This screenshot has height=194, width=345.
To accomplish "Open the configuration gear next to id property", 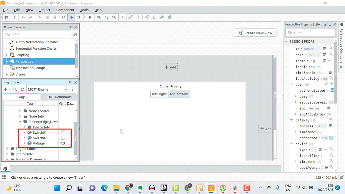I will pos(331,48).
